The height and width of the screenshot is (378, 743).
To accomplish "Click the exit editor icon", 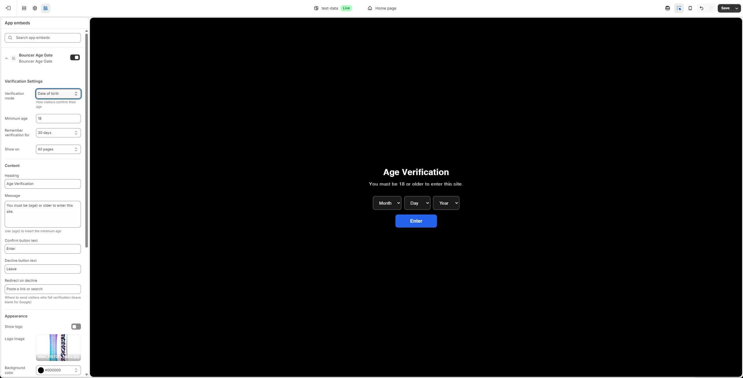I will click(8, 8).
